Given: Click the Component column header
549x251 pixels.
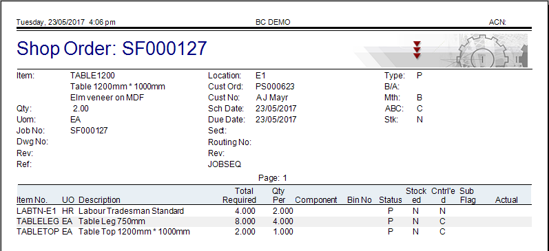Looking at the screenshot, I should (x=316, y=200).
